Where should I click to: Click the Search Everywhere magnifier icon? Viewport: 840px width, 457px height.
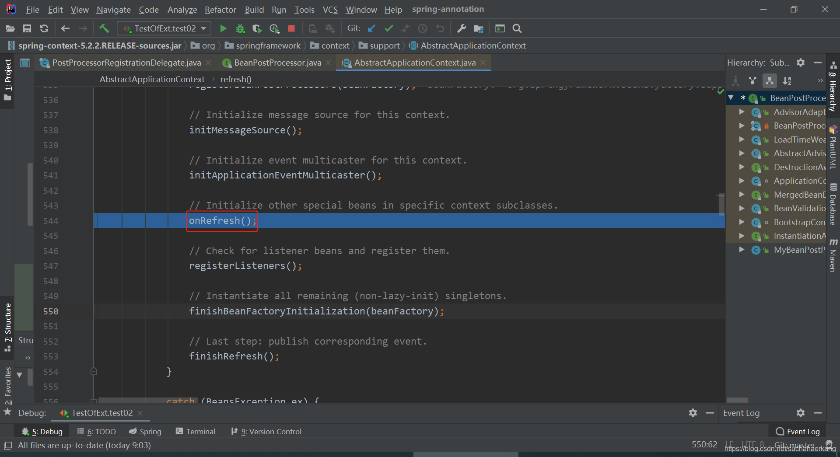point(517,29)
